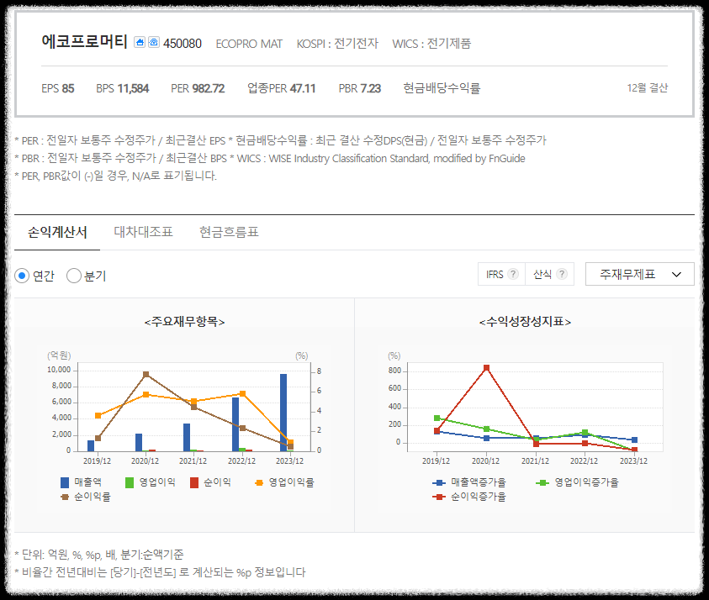The height and width of the screenshot is (600, 709).
Task: Click the company homepage icon next to 에코프로머티
Action: [140, 43]
